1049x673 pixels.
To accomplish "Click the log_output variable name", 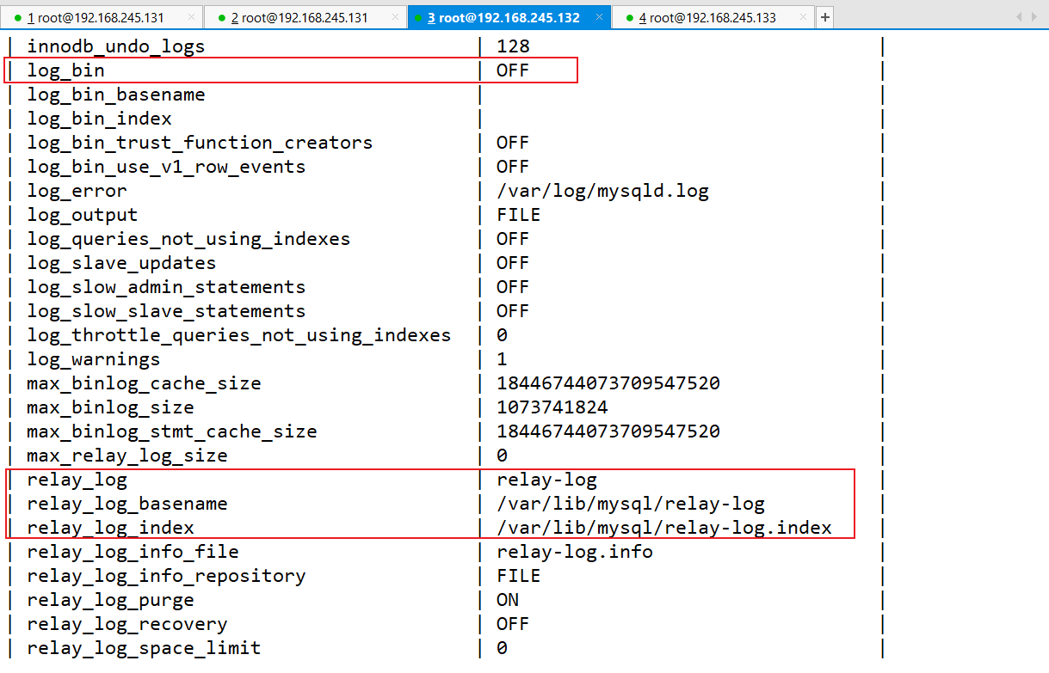I will click(x=82, y=215).
